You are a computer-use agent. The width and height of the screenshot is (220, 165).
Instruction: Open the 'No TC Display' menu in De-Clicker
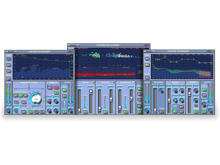(x=115, y=48)
